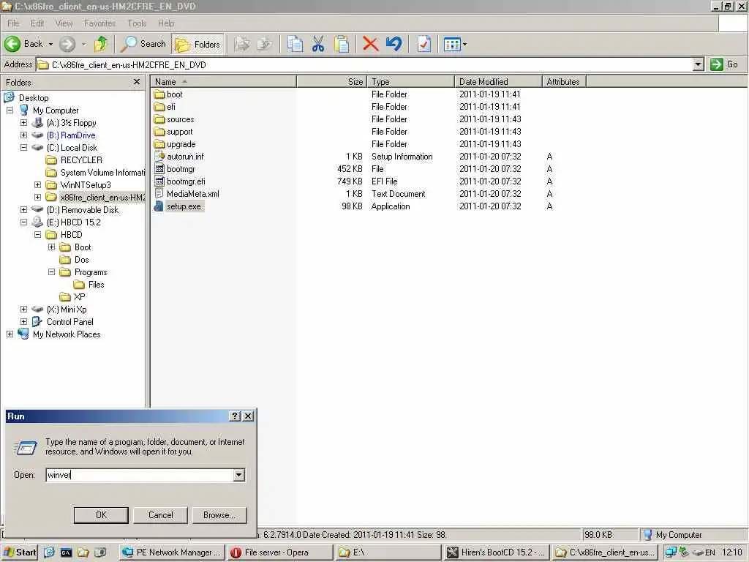Delete selection with red X icon
Screen dimensions: 749x562
[370, 44]
